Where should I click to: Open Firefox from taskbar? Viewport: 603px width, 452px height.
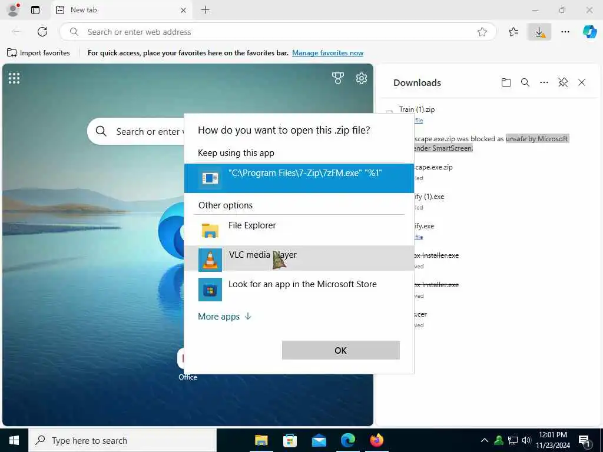tap(376, 440)
